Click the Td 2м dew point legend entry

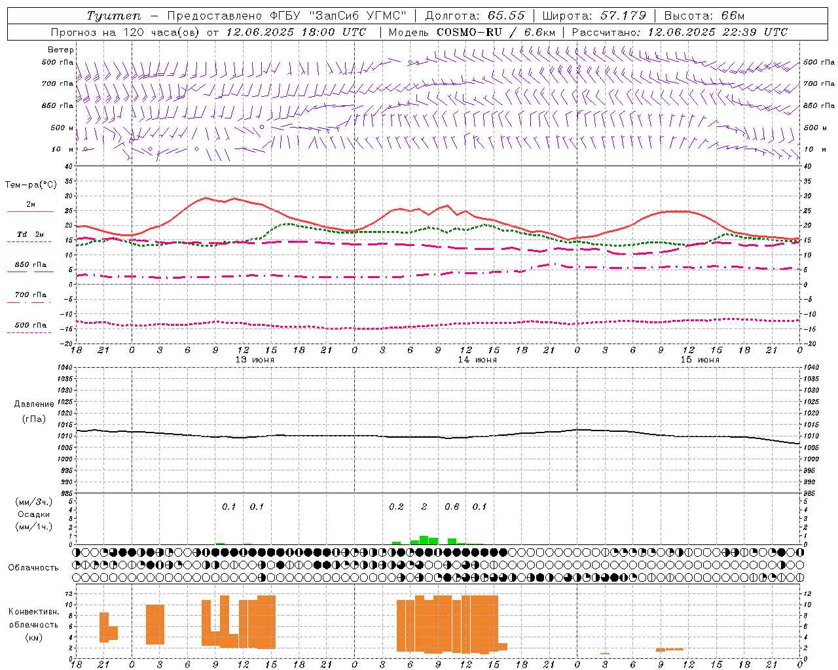click(31, 234)
